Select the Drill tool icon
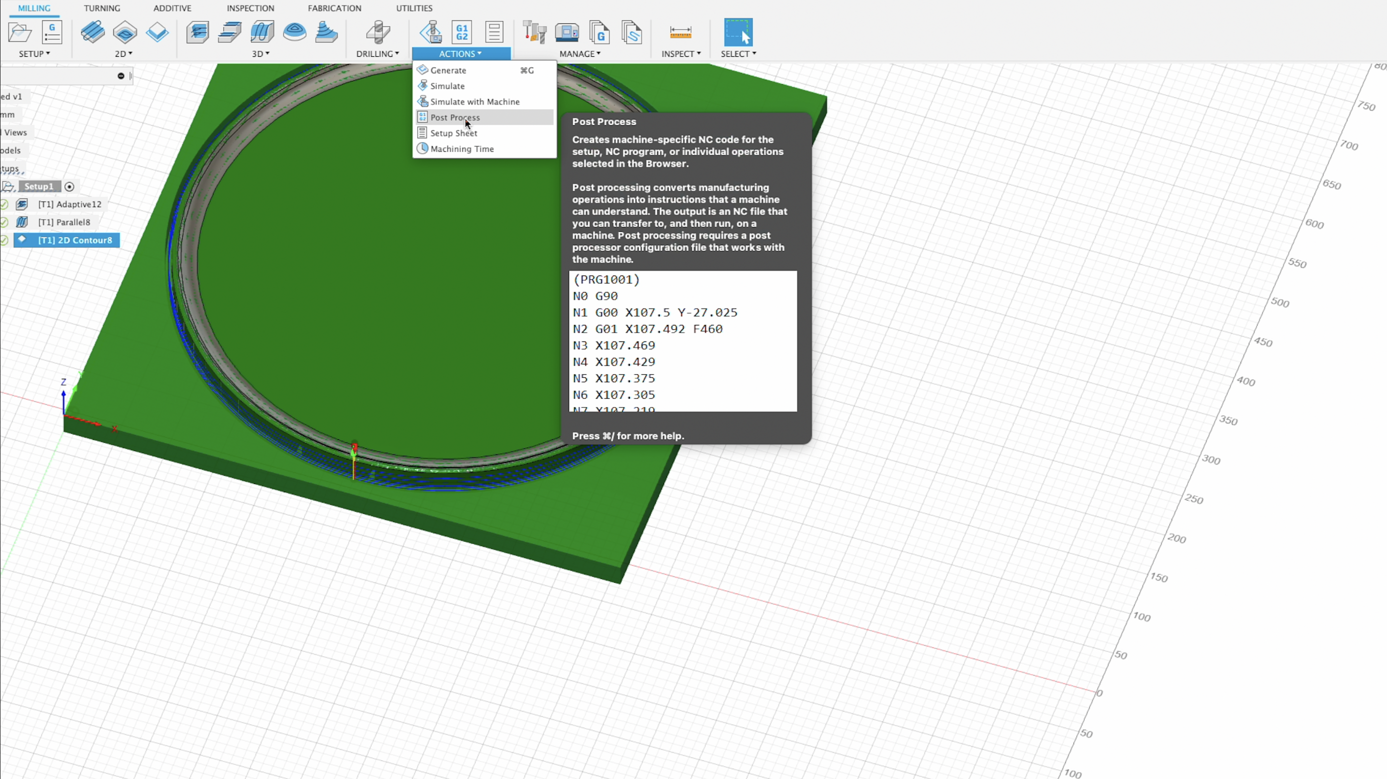Image resolution: width=1387 pixels, height=779 pixels. [x=378, y=32]
